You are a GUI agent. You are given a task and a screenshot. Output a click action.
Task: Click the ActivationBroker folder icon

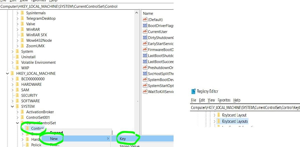(x=22, y=112)
